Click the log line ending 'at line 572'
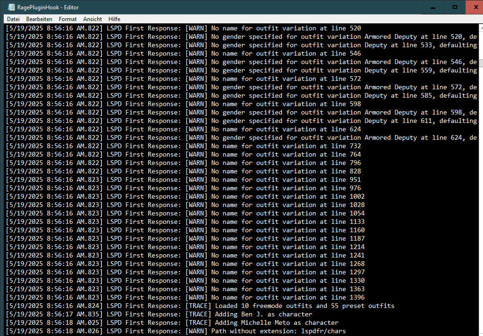483x336 pixels. (183, 79)
